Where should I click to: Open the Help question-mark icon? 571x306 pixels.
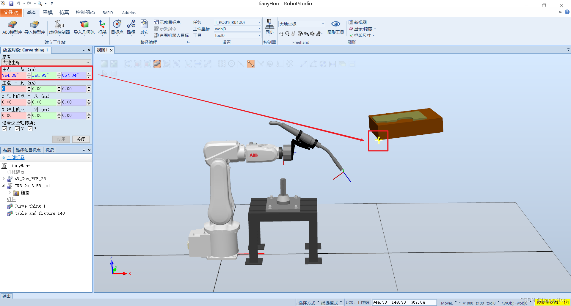point(567,12)
